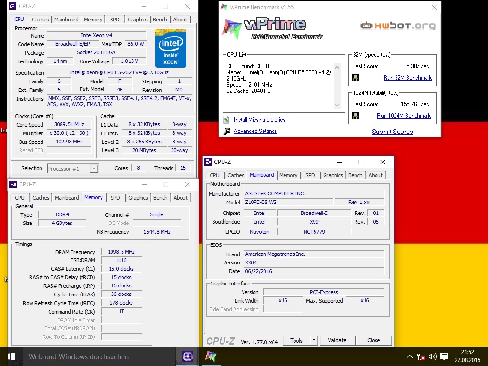Click the floppy disk icon beside Run 32M Benchmark
This screenshot has width=488, height=366.
pyautogui.click(x=356, y=78)
